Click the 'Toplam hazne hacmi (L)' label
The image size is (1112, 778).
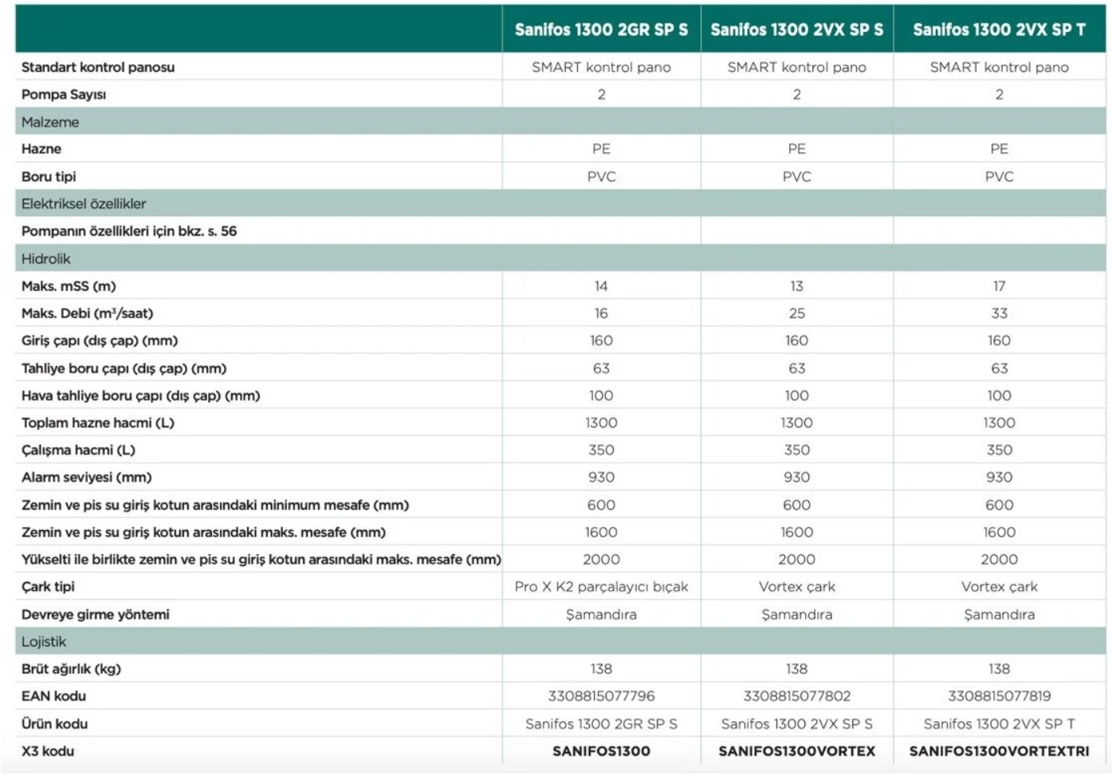[x=98, y=422]
